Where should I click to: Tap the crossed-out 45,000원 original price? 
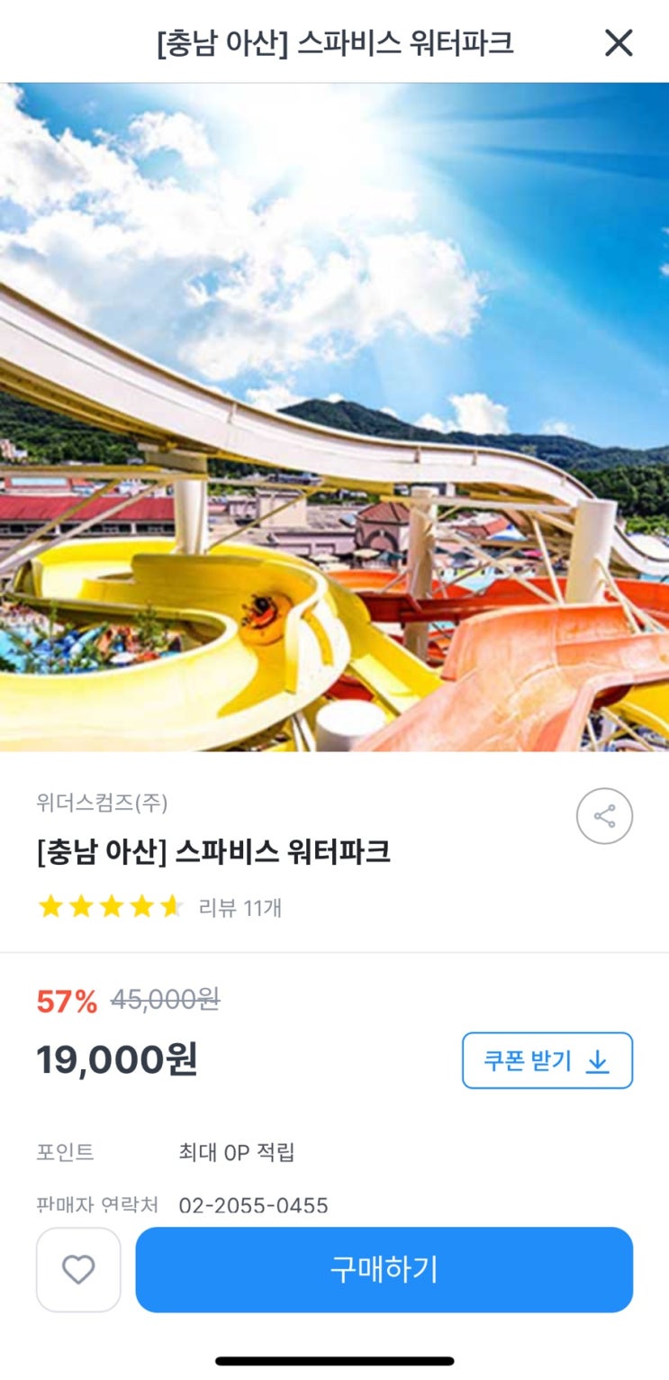pyautogui.click(x=165, y=1000)
